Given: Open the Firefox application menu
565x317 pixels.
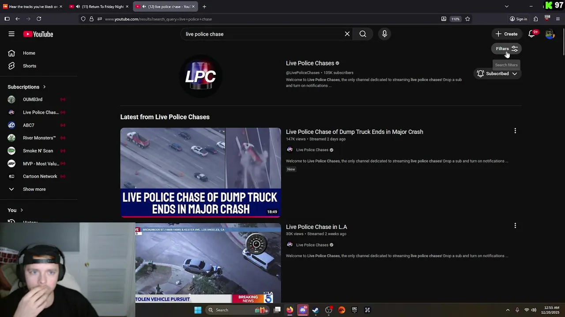Looking at the screenshot, I should (x=558, y=19).
